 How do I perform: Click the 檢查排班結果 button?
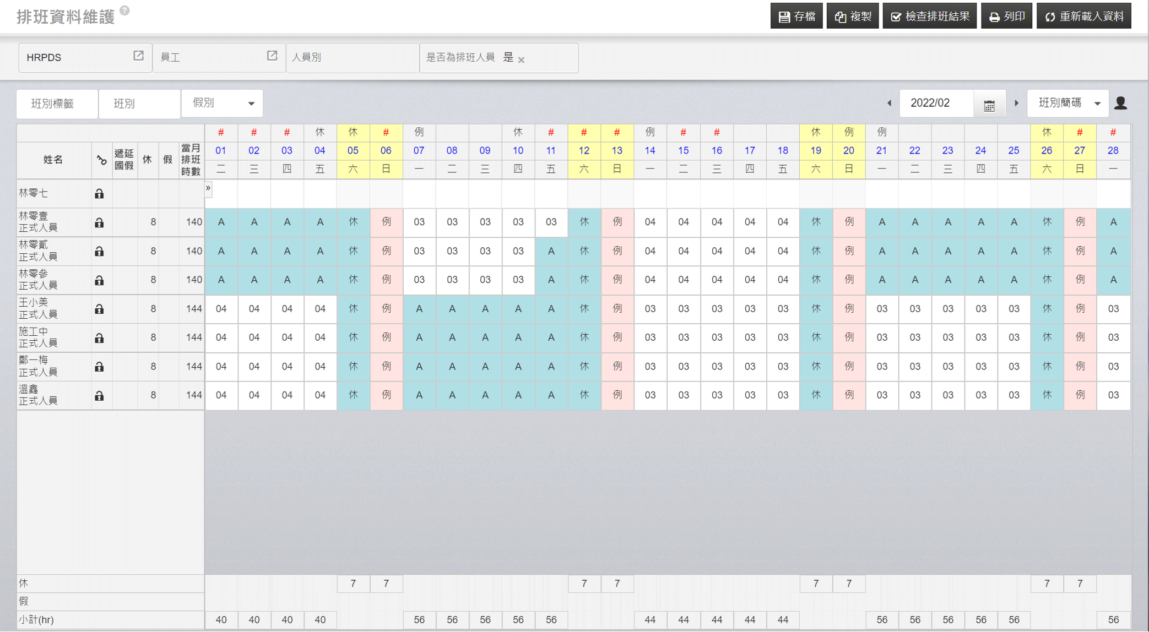[x=930, y=17]
